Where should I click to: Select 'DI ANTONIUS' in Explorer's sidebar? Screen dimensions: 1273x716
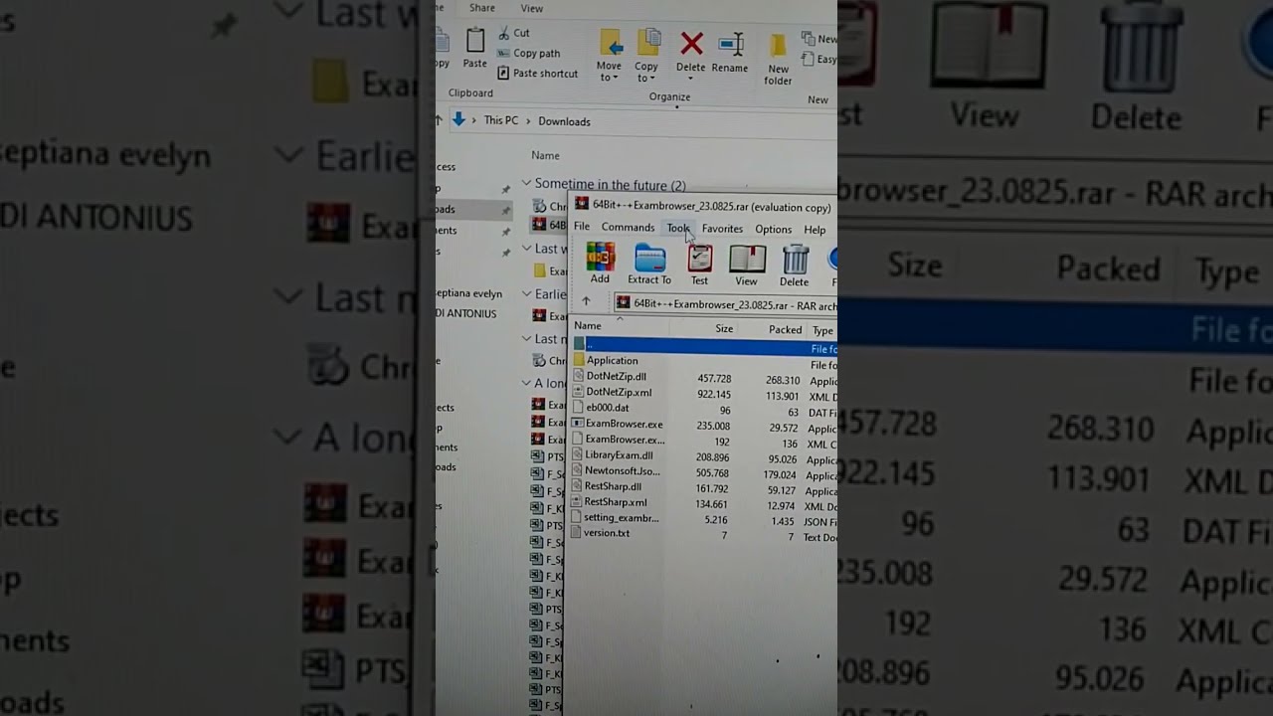click(x=465, y=313)
